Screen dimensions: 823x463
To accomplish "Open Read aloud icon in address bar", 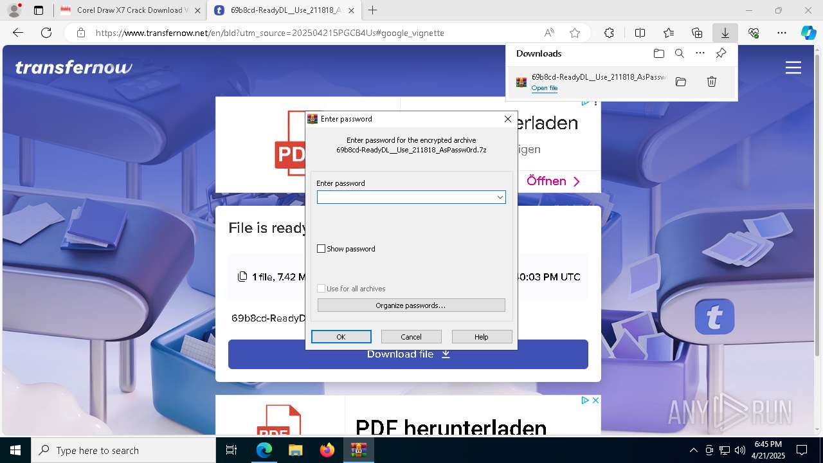I will click(549, 33).
